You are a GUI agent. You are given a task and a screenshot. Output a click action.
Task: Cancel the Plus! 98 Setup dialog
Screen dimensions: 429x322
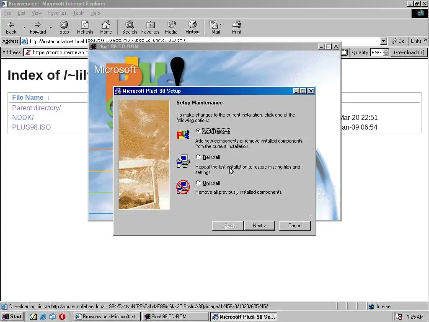pos(295,225)
